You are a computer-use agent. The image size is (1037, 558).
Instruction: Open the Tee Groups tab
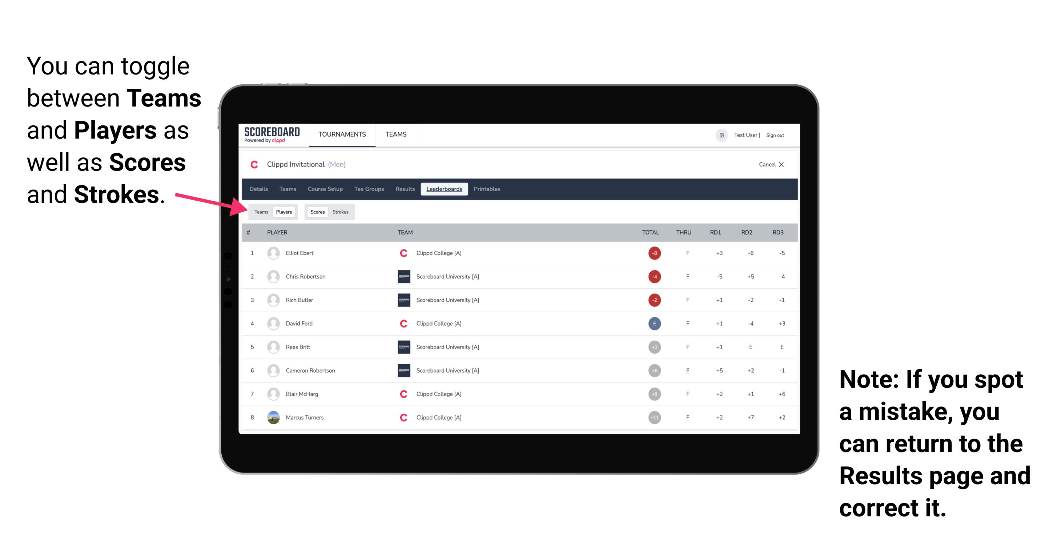[367, 189]
